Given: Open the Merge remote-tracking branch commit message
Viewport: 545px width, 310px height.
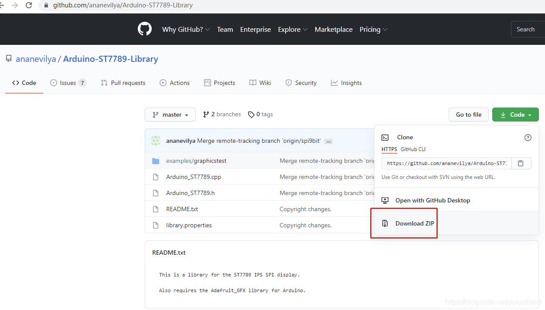Looking at the screenshot, I should [x=259, y=141].
